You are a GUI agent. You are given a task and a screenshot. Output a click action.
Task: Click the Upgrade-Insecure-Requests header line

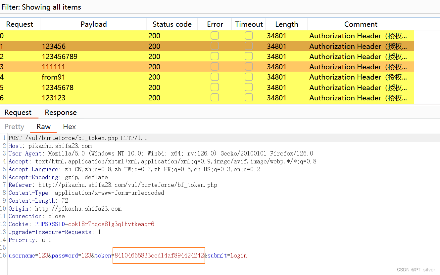click(x=55, y=232)
